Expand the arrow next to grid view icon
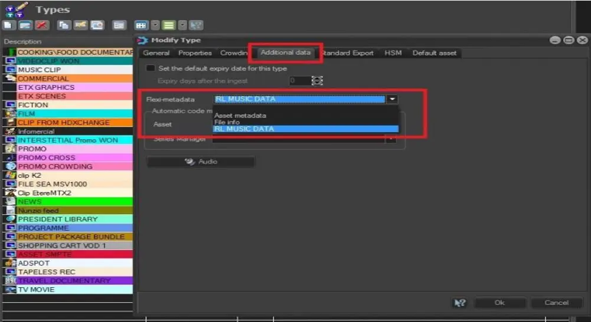This screenshot has height=322, width=591. [x=155, y=25]
